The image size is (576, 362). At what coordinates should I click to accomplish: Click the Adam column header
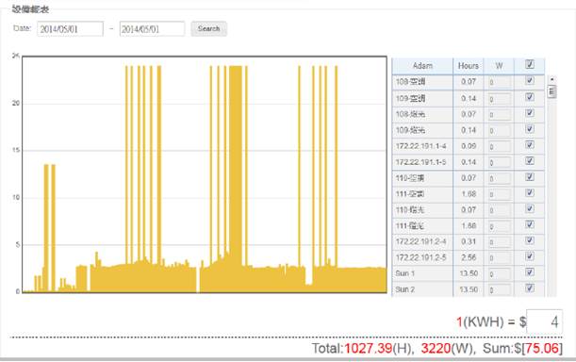(x=422, y=66)
